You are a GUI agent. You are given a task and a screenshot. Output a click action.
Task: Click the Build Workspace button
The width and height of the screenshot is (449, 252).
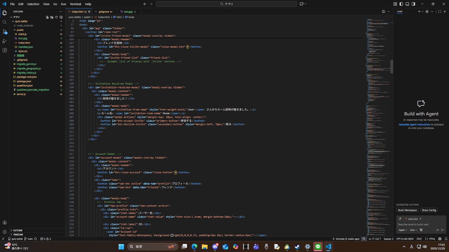[407, 210]
